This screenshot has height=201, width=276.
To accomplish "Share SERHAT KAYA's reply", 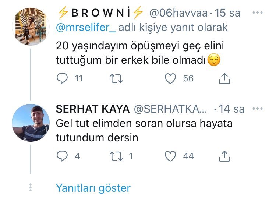I will tap(224, 156).
